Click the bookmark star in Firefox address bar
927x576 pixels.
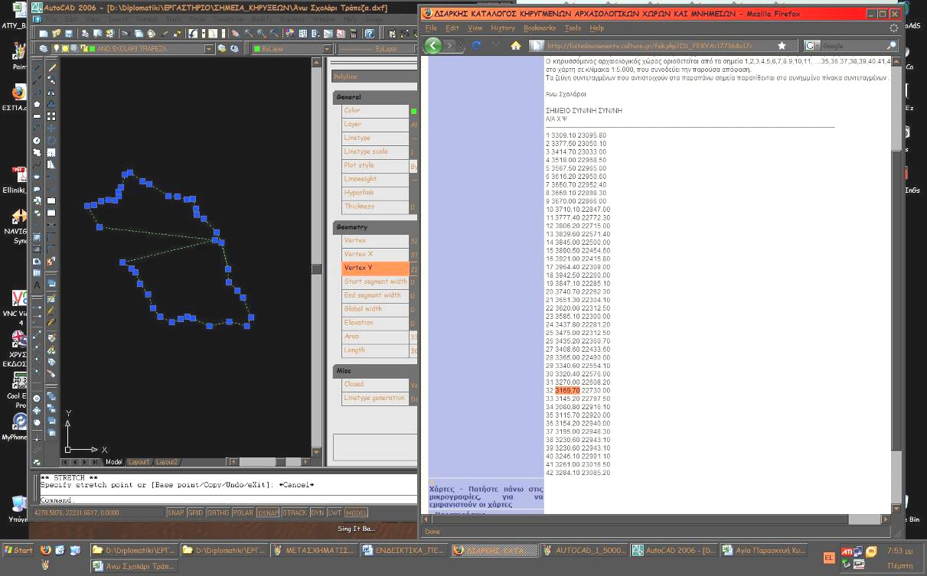(x=782, y=46)
